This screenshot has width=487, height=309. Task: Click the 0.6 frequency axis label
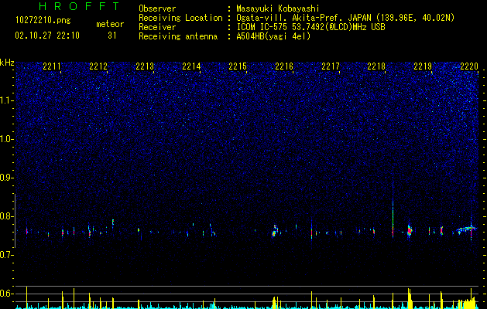click(x=7, y=294)
